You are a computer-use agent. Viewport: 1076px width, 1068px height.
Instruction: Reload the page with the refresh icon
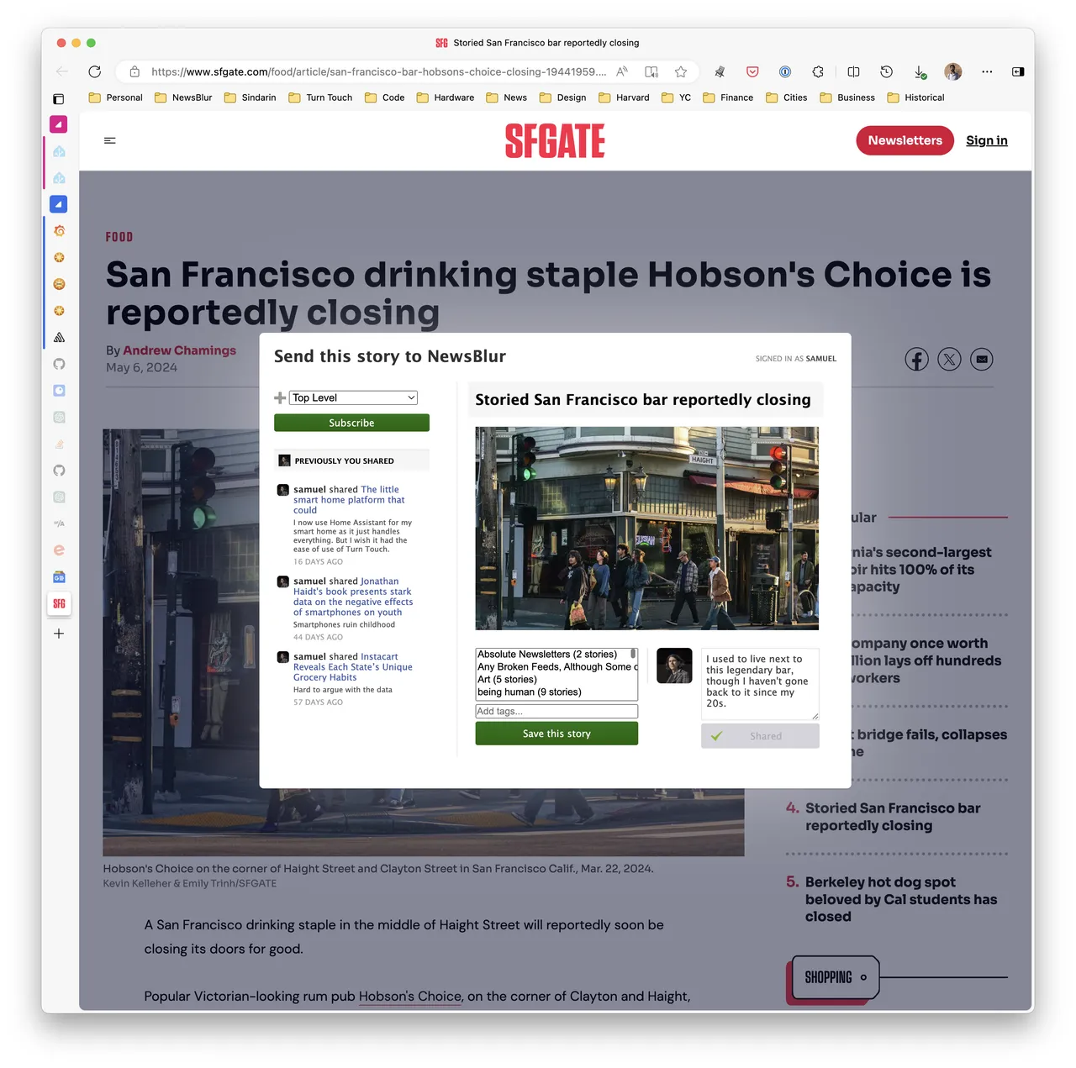tap(95, 71)
